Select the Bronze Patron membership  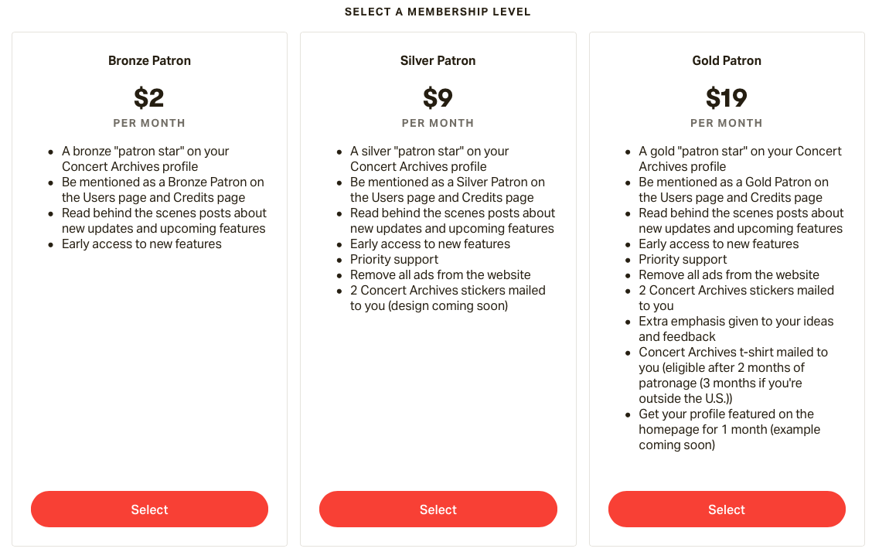[149, 509]
